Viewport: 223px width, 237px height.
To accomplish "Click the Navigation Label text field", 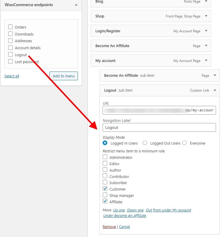I will coord(159,127).
